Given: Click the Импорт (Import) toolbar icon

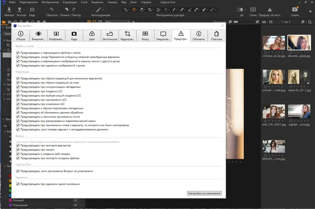Looking at the screenshot, I should (x=9, y=9).
